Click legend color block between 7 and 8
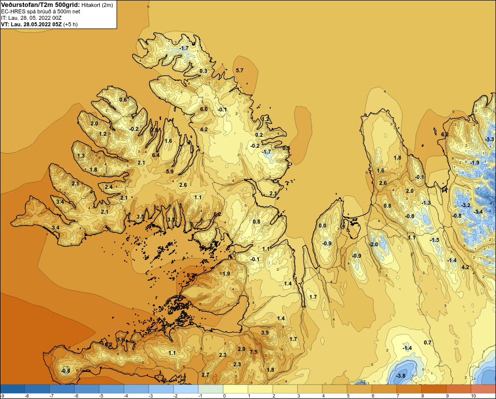Image resolution: width=496 pixels, height=399 pixels. 409,389
